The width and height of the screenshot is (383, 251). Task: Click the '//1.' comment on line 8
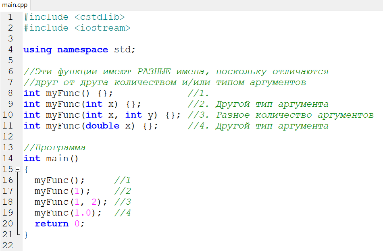pos(198,93)
